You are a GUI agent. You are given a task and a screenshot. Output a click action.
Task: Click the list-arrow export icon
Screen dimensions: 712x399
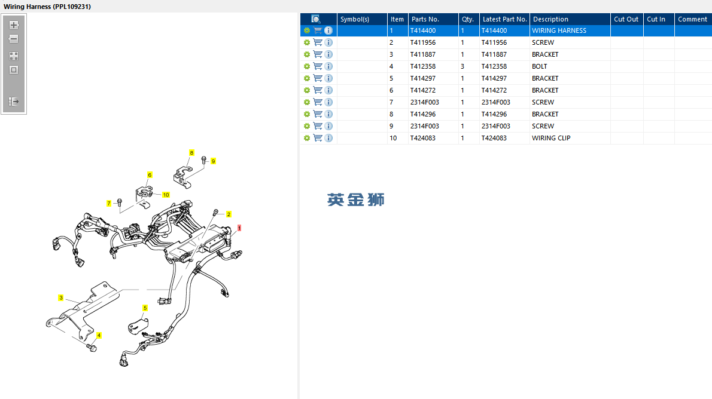point(14,102)
